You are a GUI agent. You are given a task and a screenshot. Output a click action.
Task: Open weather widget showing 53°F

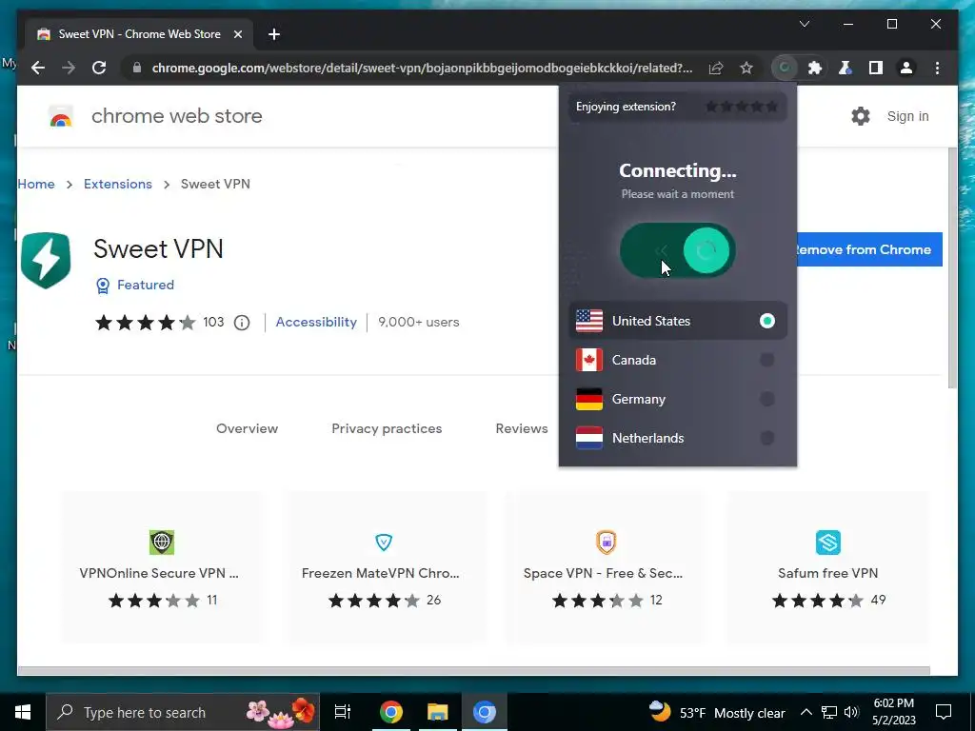coord(716,712)
